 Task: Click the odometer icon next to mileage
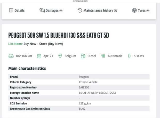point(11,56)
